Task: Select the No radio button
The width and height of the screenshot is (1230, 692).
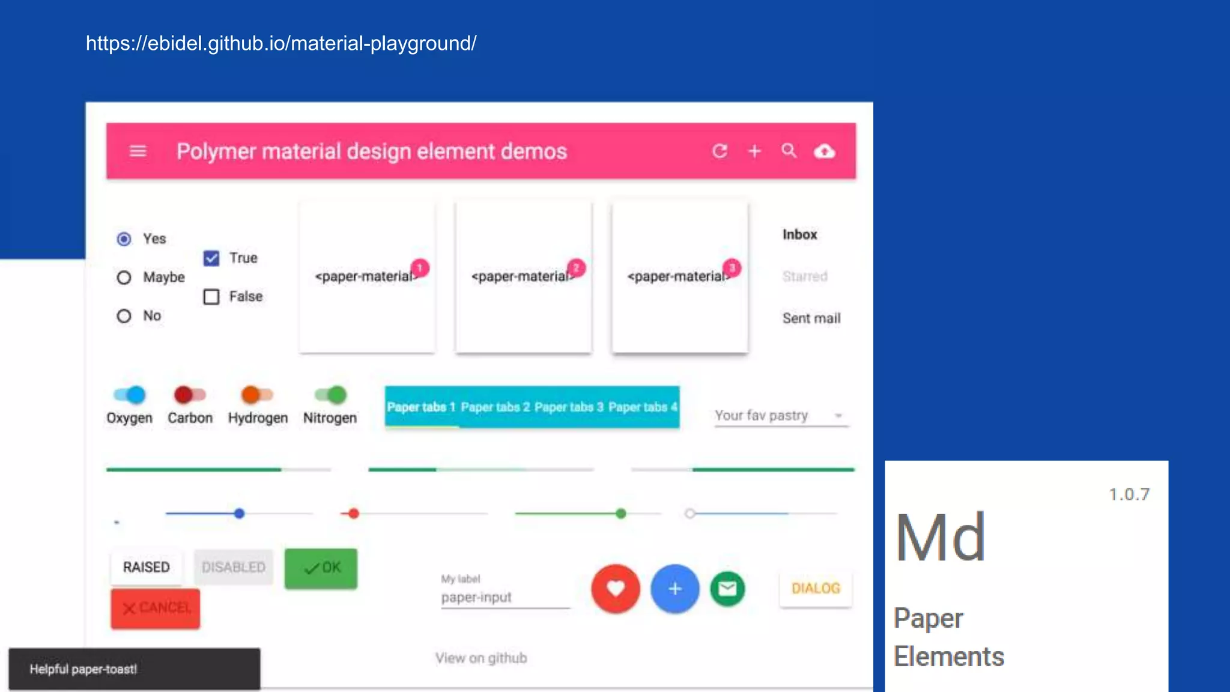Action: [x=124, y=316]
